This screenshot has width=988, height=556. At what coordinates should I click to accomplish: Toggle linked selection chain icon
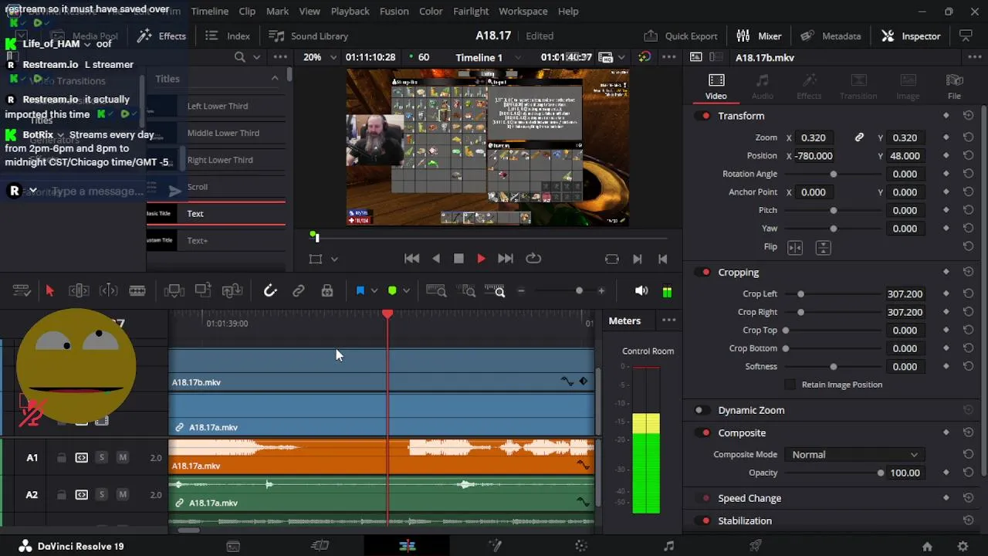click(299, 290)
